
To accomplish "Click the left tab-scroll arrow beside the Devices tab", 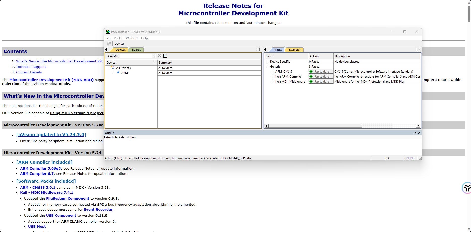I will [106, 50].
